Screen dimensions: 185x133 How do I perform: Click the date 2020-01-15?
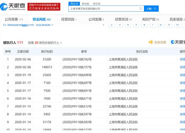click(23, 106)
